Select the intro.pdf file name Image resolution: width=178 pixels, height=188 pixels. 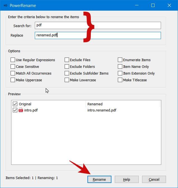31,110
